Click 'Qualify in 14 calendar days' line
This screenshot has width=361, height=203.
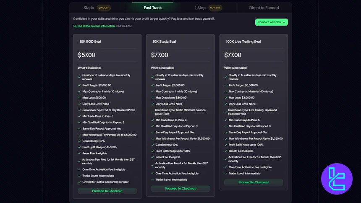click(253, 77)
